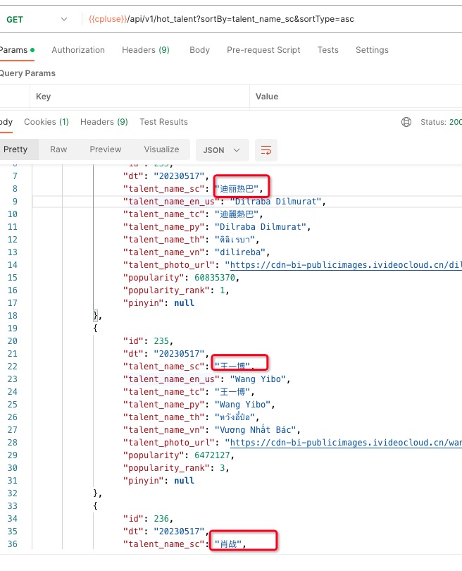Click the "id": 236 value
Viewport: 462px width, 571px height.
point(161,519)
